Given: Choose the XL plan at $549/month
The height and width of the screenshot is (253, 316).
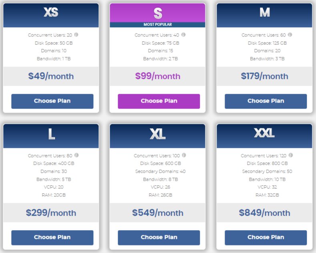Looking at the screenshot, I should tap(159, 237).
